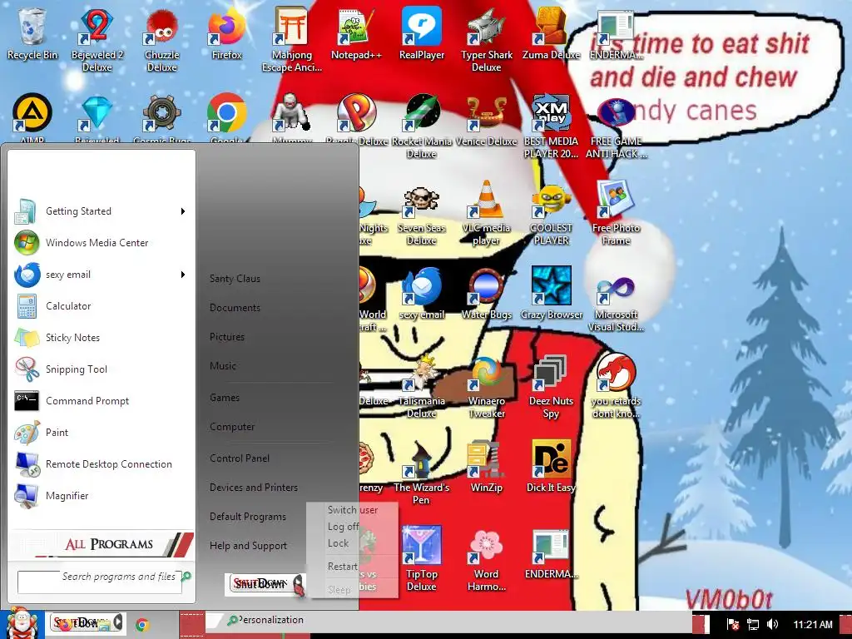
Task: Open Typer Shark Deluxe shortcut
Action: (486, 39)
